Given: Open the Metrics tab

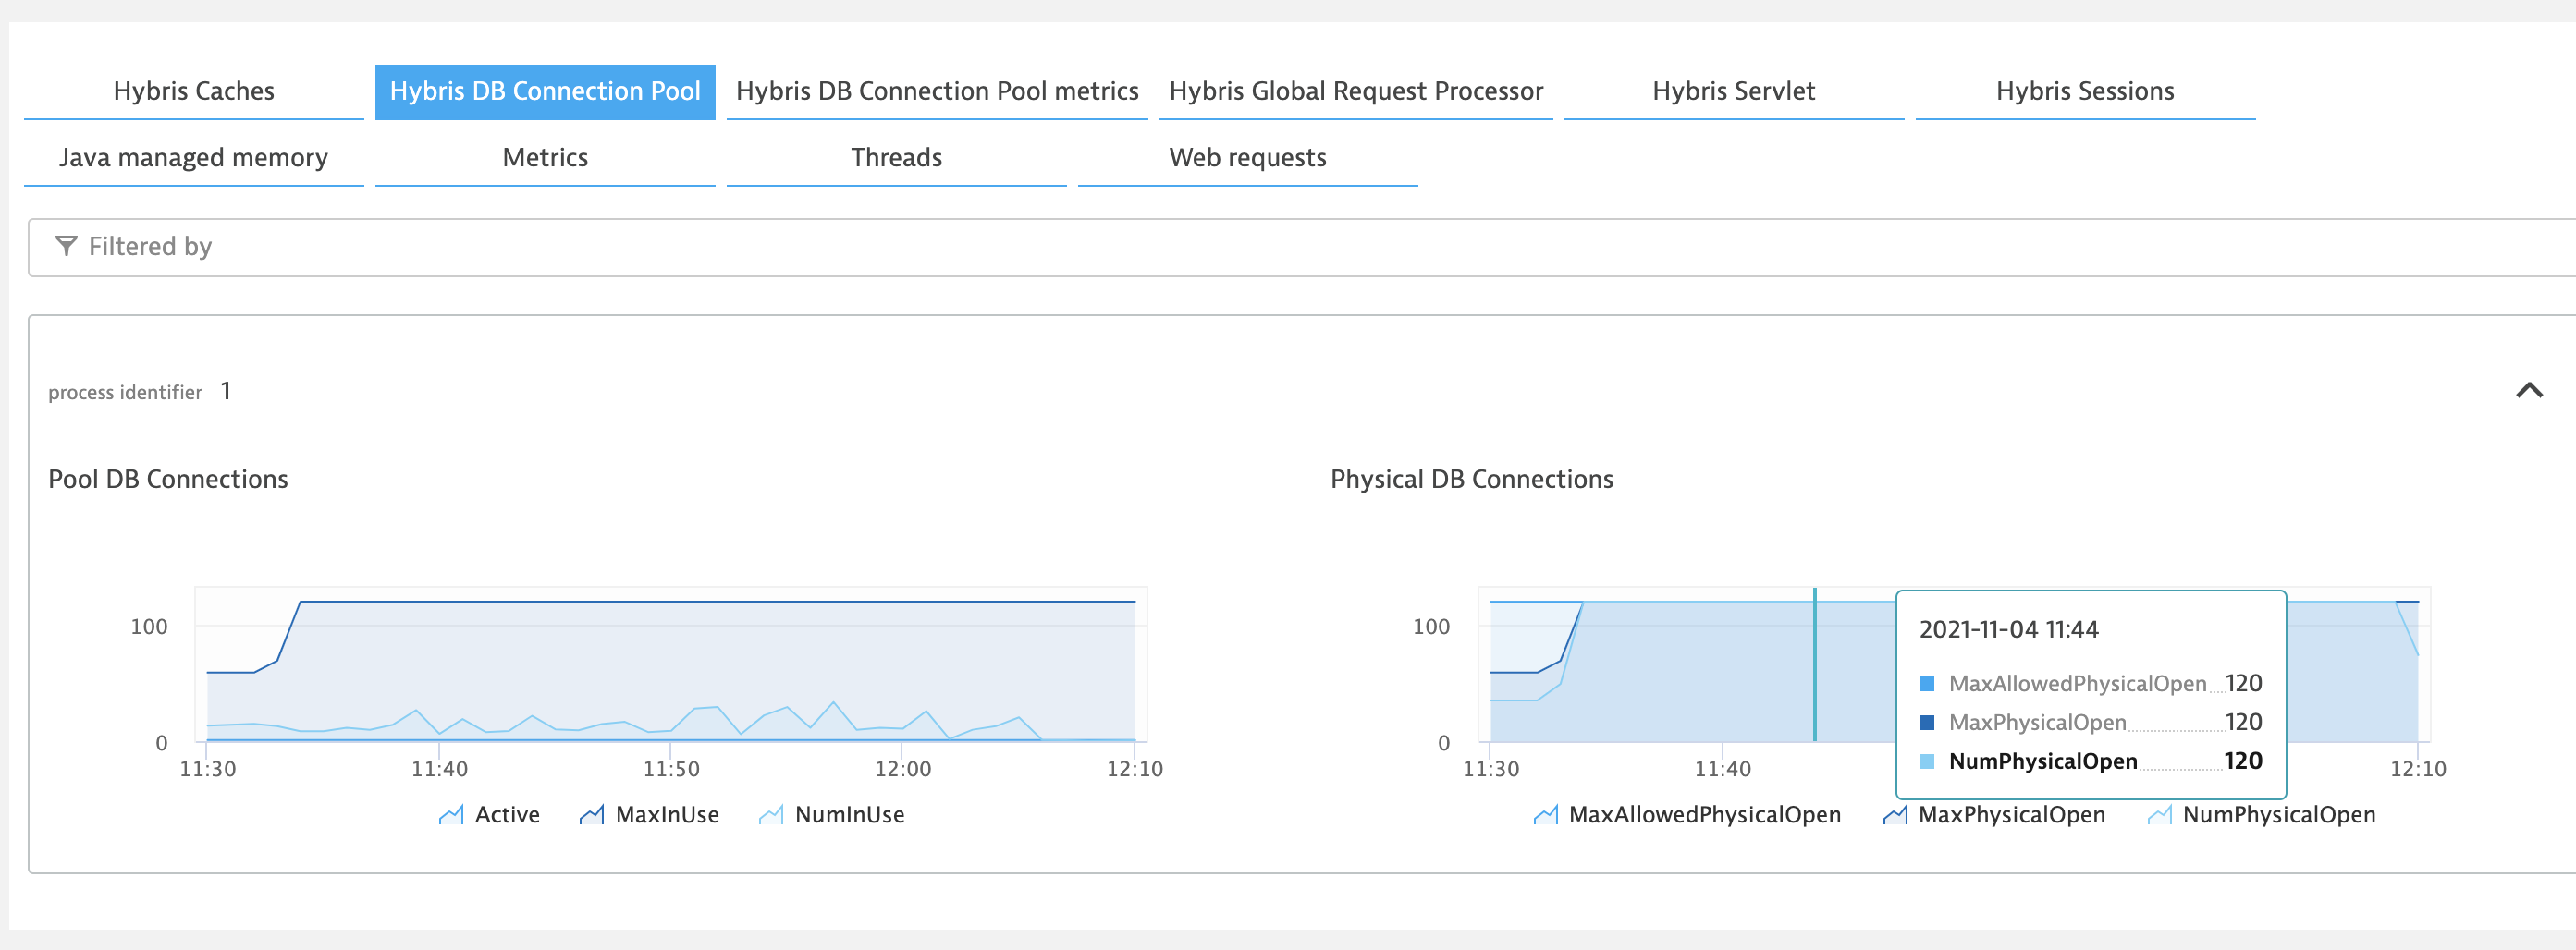Looking at the screenshot, I should (545, 158).
